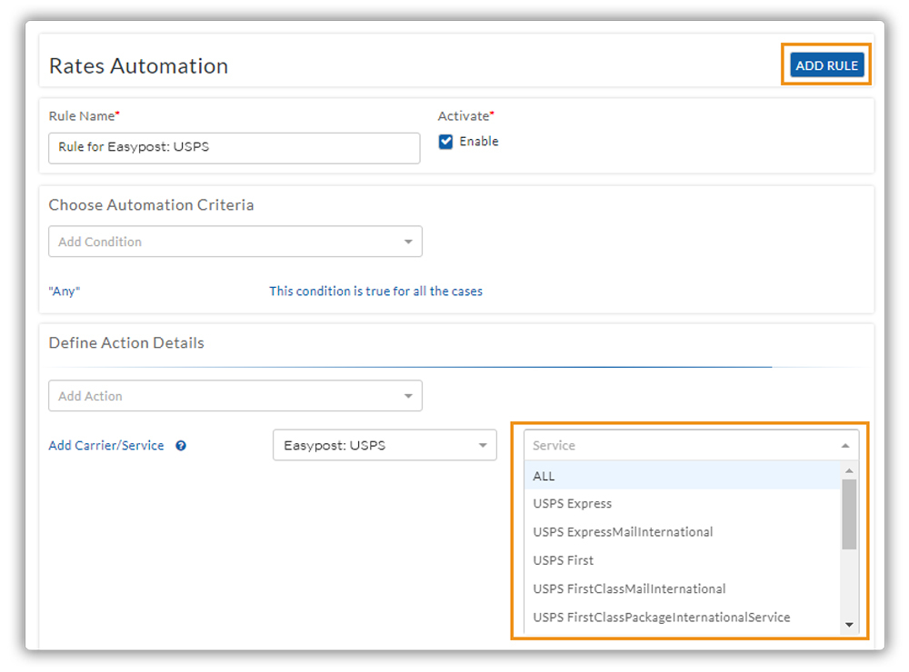Edit the Rule Name input field
Screen dimensions: 909x672
pyautogui.click(x=235, y=148)
